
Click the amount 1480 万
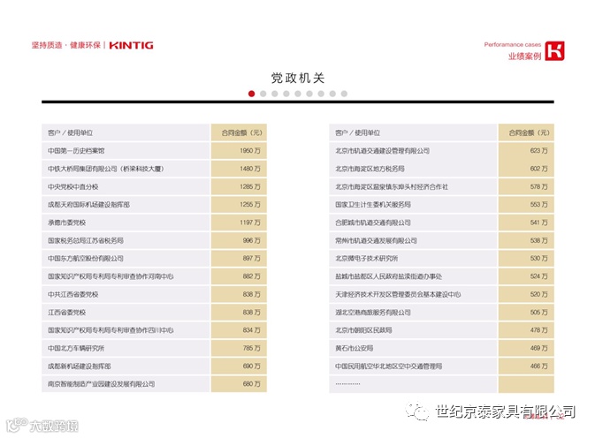click(250, 169)
